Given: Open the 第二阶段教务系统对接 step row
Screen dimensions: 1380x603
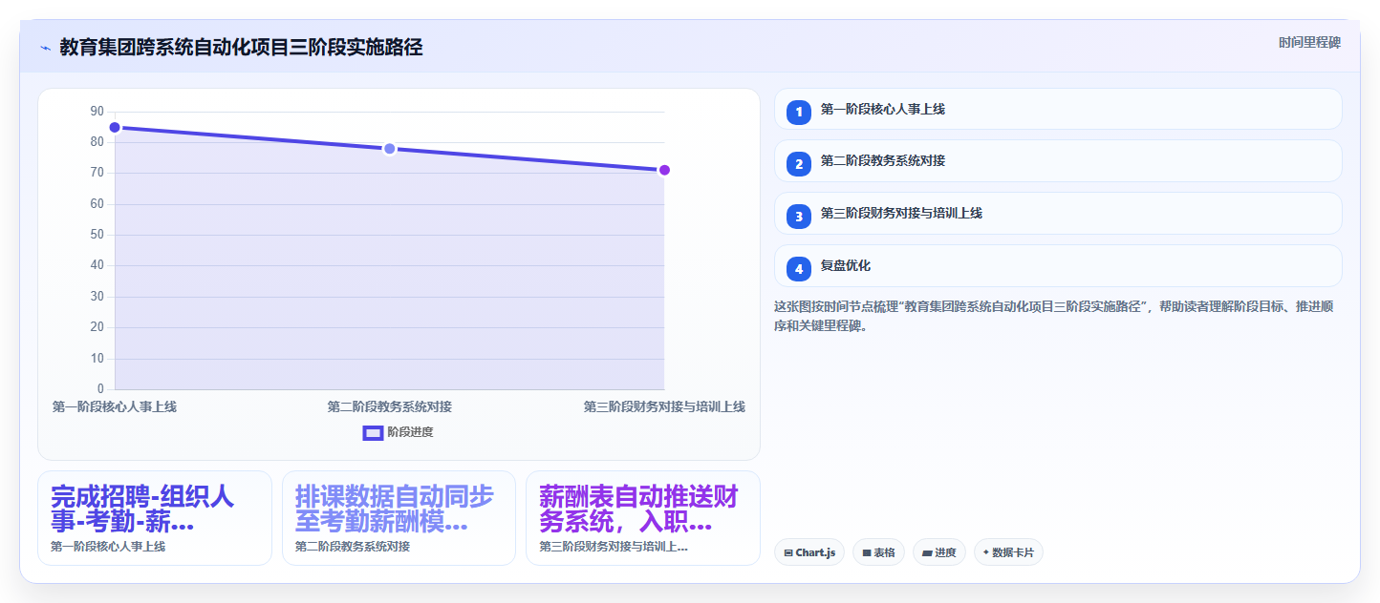Looking at the screenshot, I should pyautogui.click(x=1058, y=160).
